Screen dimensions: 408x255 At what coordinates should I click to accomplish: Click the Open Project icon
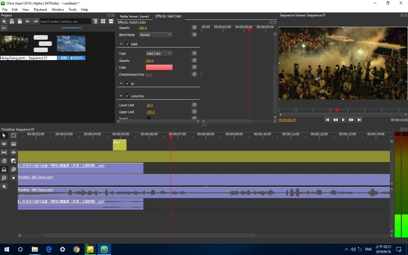tap(12, 22)
